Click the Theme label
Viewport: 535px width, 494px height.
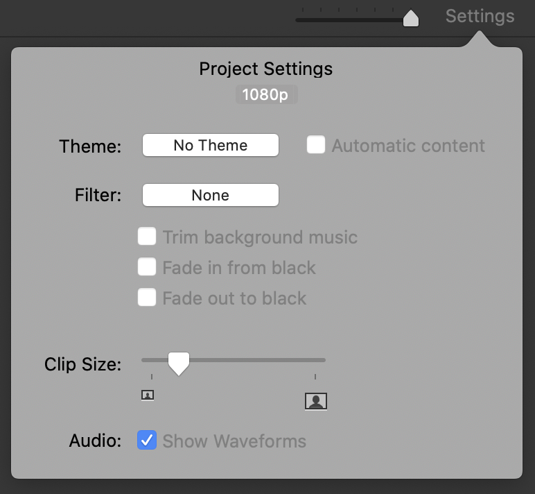(90, 146)
